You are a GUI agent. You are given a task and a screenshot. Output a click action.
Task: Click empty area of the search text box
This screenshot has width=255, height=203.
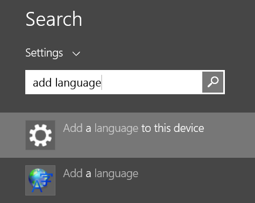click(x=152, y=82)
